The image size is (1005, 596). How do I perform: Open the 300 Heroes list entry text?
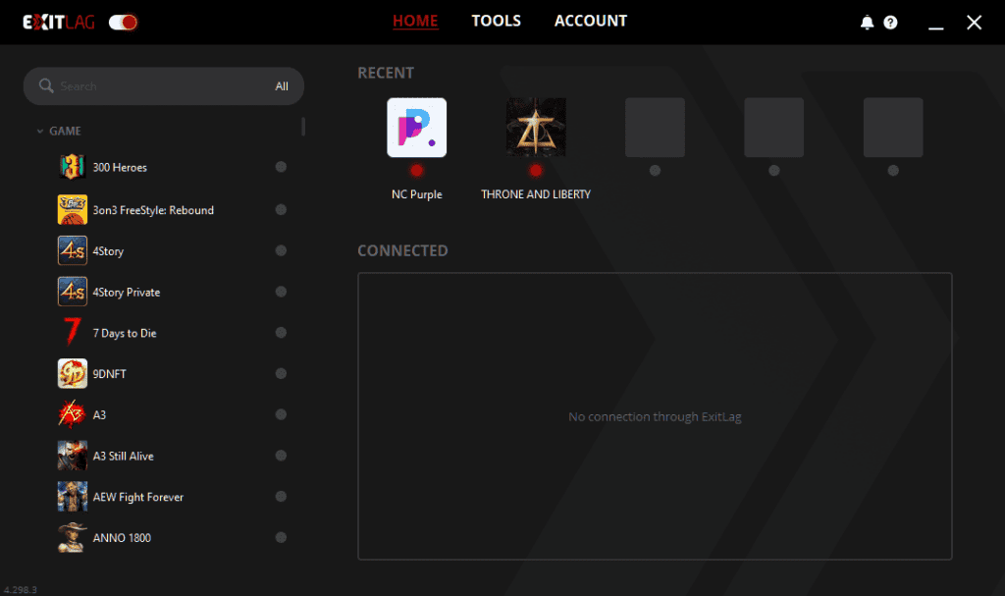point(120,168)
